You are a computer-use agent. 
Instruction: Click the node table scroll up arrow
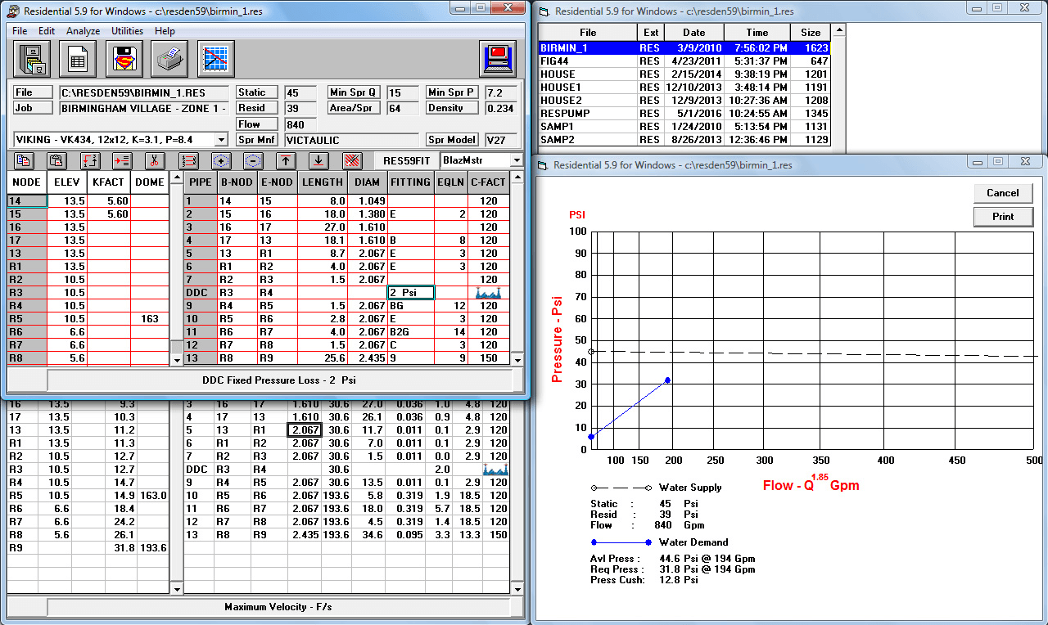tap(176, 179)
